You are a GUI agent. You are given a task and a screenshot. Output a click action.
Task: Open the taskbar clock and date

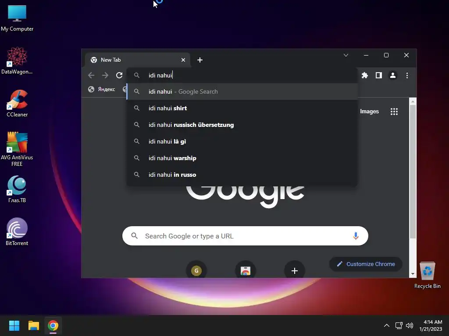point(431,325)
